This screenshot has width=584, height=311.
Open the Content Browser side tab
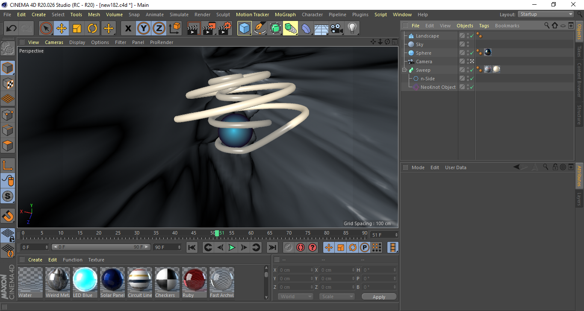(x=579, y=80)
